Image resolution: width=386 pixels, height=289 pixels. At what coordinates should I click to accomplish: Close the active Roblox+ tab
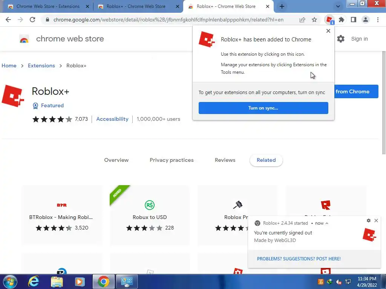268,7
